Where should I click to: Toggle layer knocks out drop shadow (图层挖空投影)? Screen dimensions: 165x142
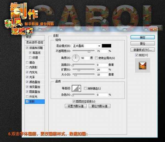pos(73,101)
